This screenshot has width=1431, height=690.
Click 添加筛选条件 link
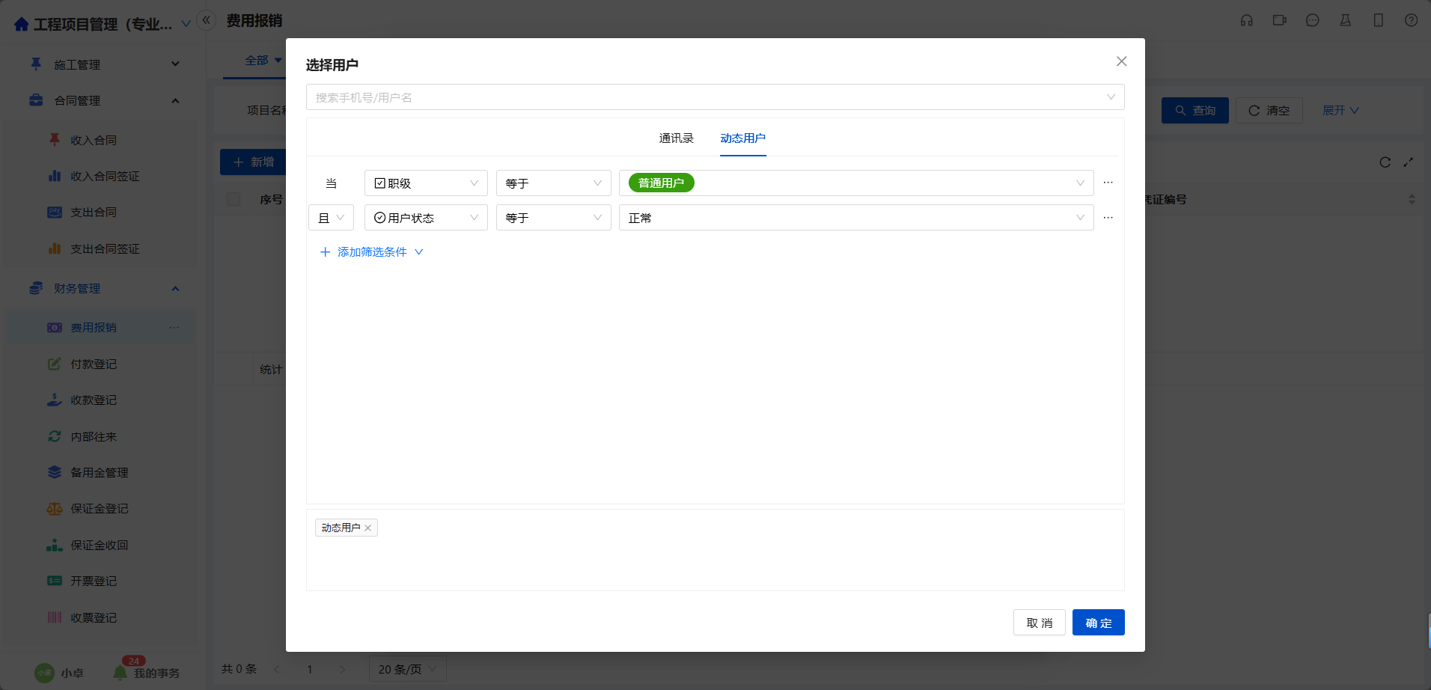coord(371,252)
